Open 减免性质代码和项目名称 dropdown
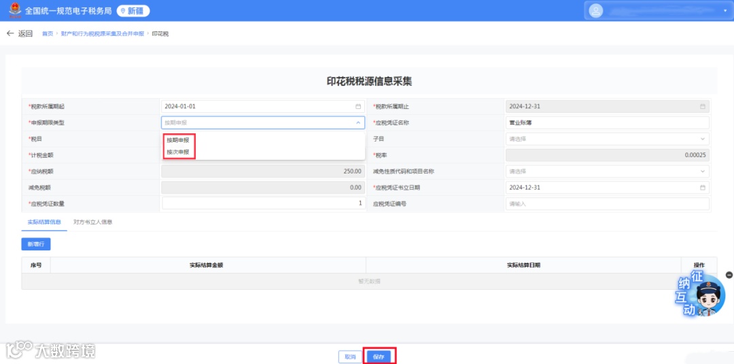This screenshot has height=364, width=734. point(607,171)
